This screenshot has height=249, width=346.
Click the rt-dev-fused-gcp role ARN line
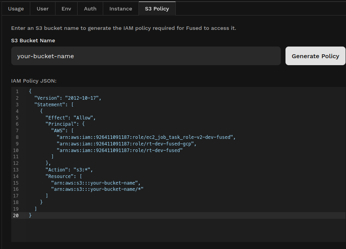click(x=126, y=144)
